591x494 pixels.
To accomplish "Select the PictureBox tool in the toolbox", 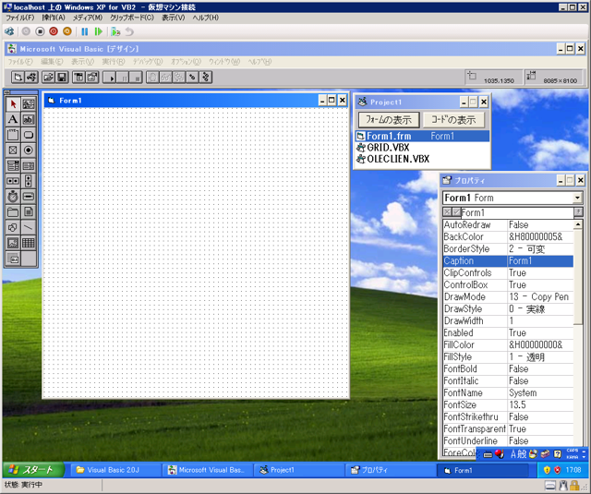I will tap(29, 104).
